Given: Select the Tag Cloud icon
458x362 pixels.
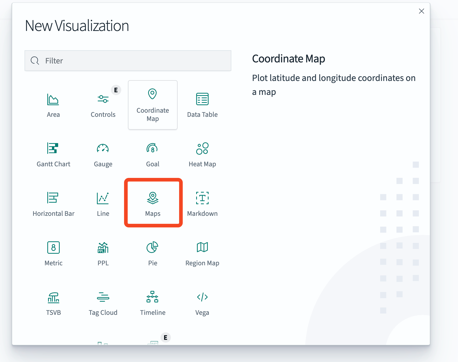Looking at the screenshot, I should (103, 297).
